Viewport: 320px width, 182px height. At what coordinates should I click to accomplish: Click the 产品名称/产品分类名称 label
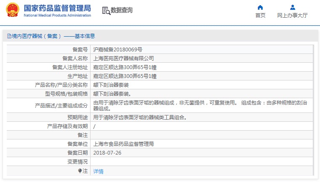(61, 85)
